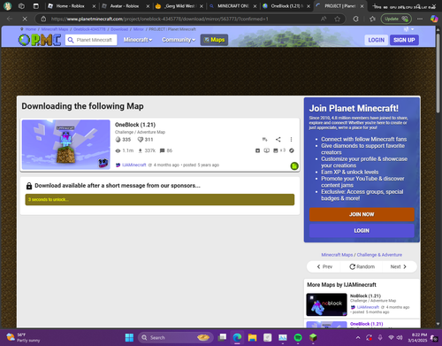The width and height of the screenshot is (442, 346).
Task: Click Home breadcrumb link
Action: (30, 29)
